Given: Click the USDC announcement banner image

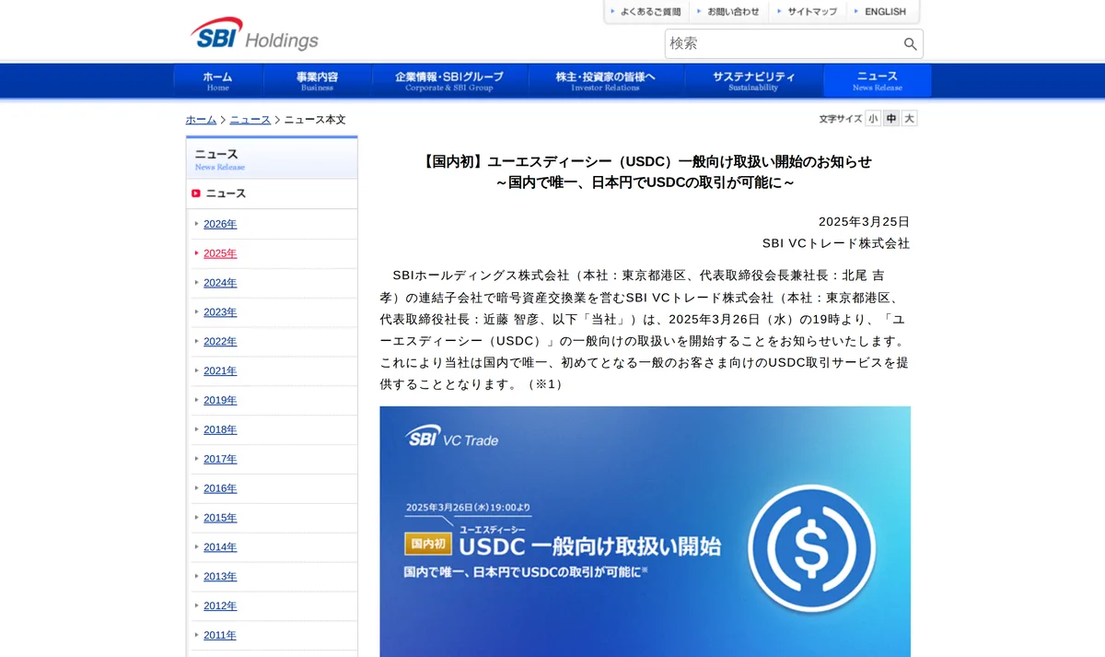Looking at the screenshot, I should 645,532.
